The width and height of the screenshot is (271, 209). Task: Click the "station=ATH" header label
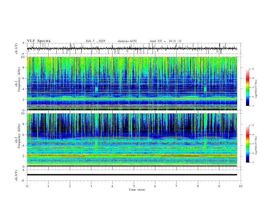tap(127, 41)
